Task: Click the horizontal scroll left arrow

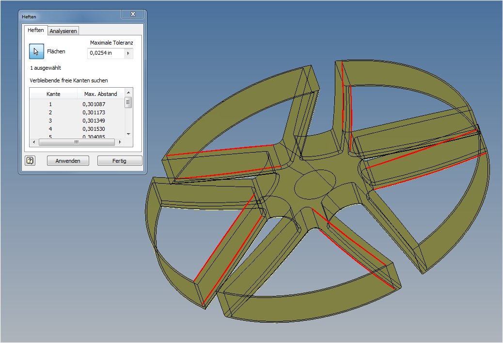Action: tap(34, 142)
